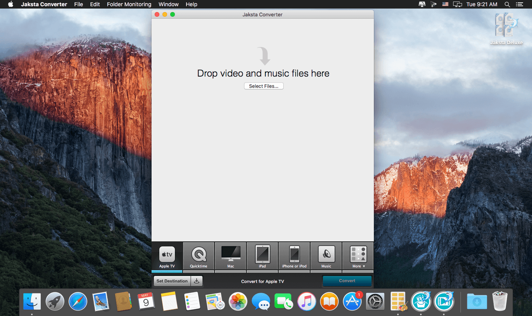The image size is (532, 316).
Task: Open the Folder Monitoring menu
Action: tap(129, 4)
